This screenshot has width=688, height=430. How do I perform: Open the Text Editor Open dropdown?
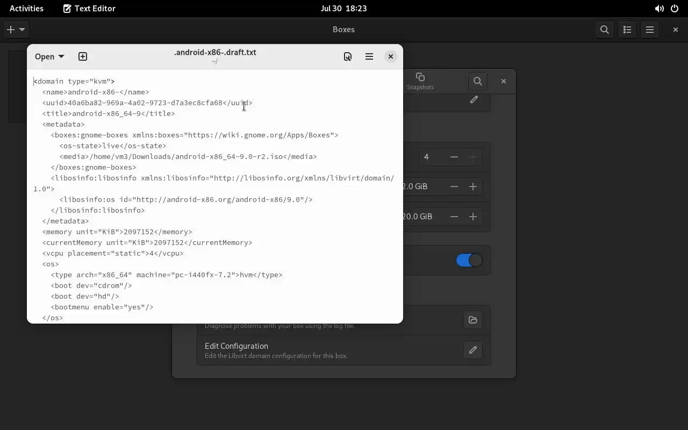coord(49,56)
